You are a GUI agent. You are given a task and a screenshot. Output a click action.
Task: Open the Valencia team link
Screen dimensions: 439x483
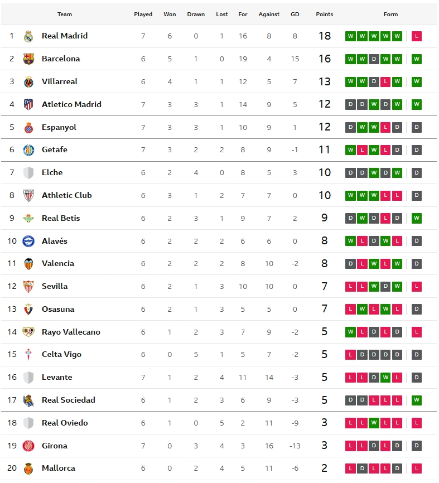pos(57,263)
